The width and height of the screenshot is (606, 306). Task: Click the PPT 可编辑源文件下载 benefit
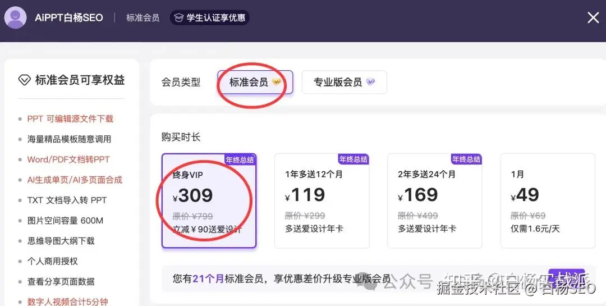[70, 119]
